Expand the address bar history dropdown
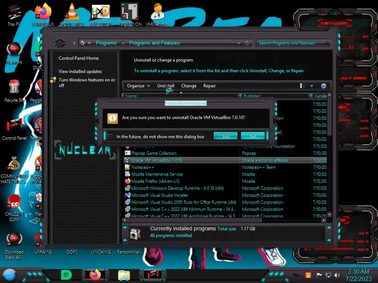The height and width of the screenshot is (283, 378). coord(239,43)
